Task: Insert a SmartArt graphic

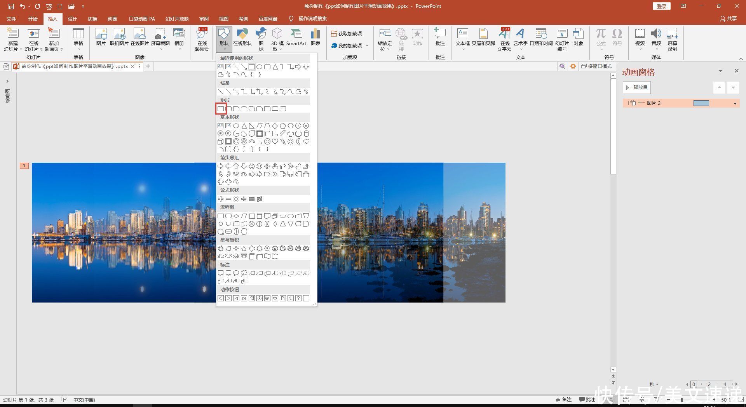Action: tap(296, 38)
